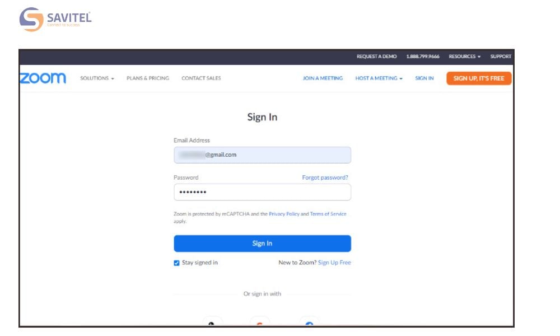560x336 pixels.
Task: Click the phone number 1.888.799.9666
Action: pyautogui.click(x=423, y=57)
